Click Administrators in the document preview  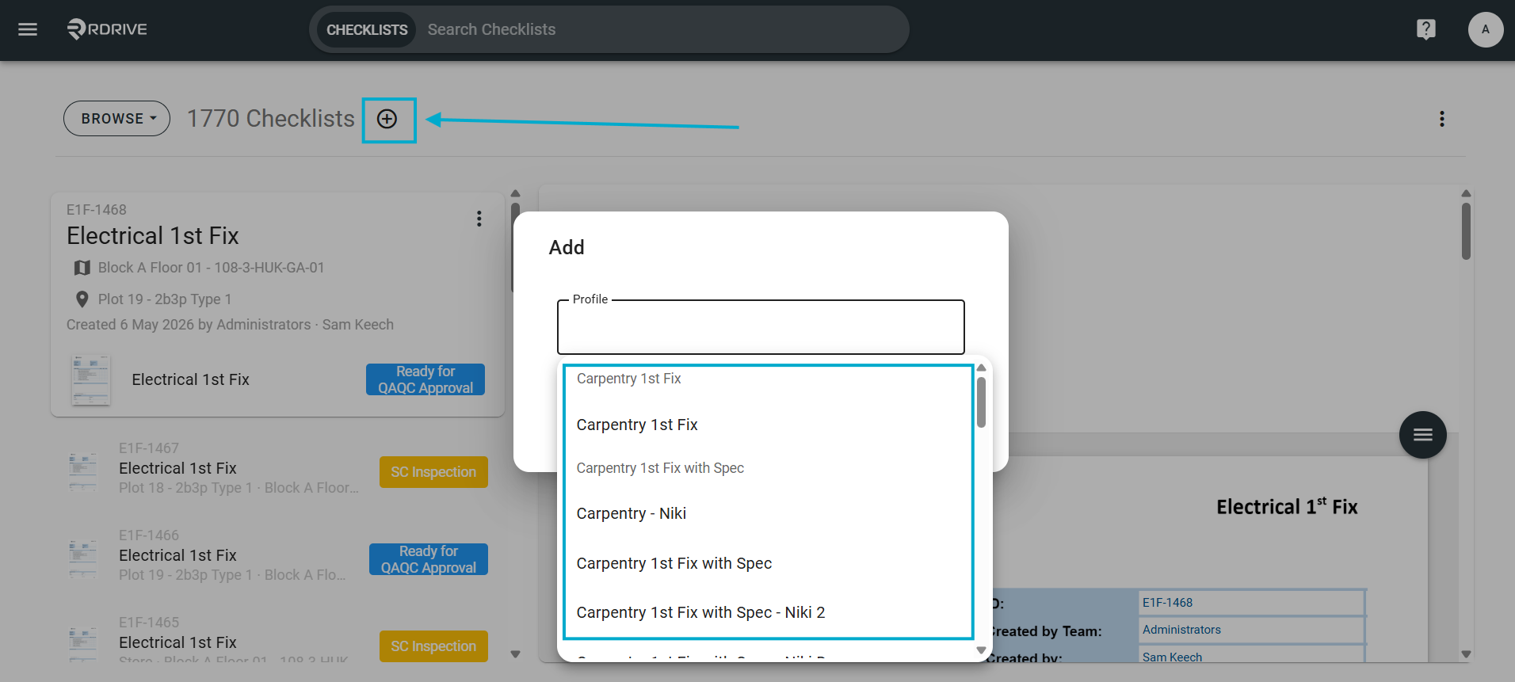[1181, 630]
